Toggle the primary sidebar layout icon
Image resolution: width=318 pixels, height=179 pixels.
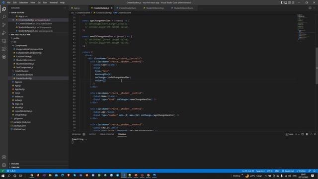click(282, 2)
